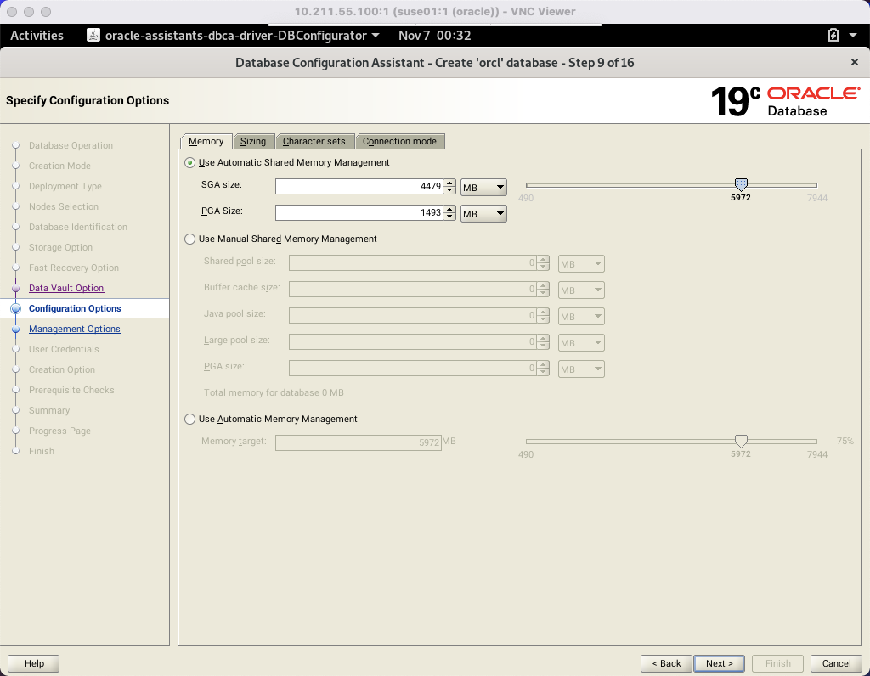Go back with the Back button

pos(666,664)
